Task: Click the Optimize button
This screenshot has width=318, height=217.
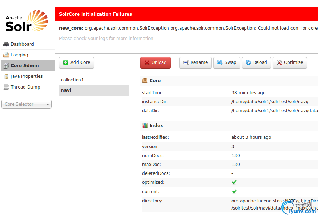Action: pyautogui.click(x=290, y=62)
